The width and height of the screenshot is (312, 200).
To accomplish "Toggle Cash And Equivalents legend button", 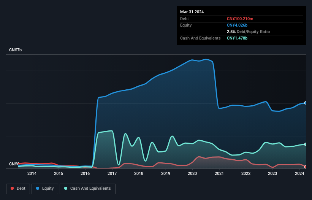I will [x=87, y=189].
